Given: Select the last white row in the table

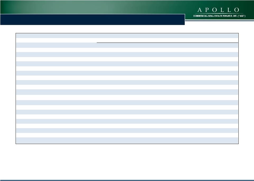Looking at the screenshot, I should [x=127, y=135].
